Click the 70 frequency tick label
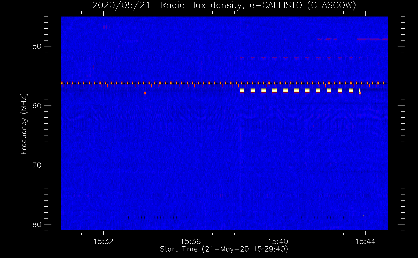Image resolution: width=418 pixels, height=258 pixels. coord(37,165)
